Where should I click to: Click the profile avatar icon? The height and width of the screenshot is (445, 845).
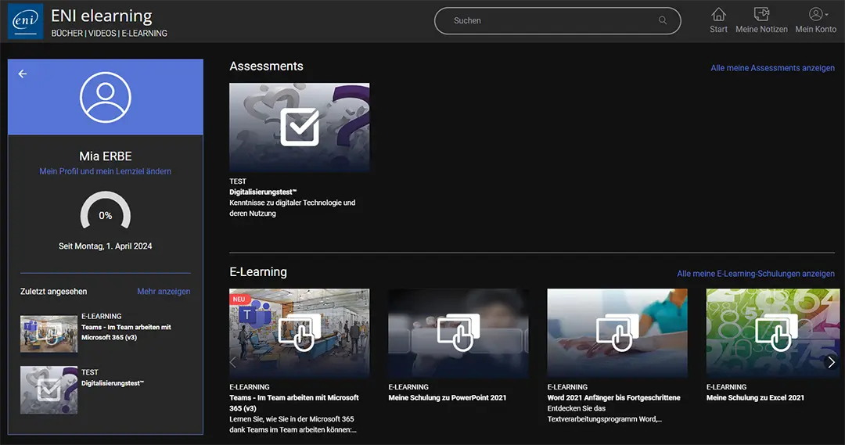pos(106,98)
